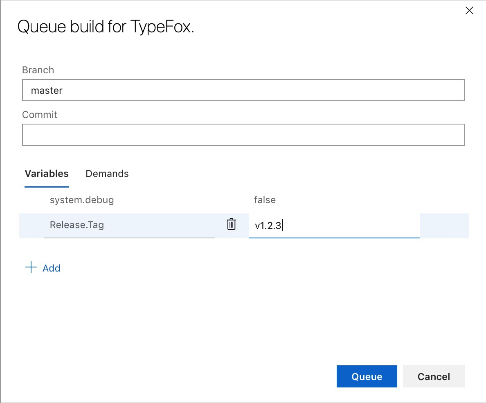Cancel the queue build dialog
486x403 pixels.
coord(434,376)
